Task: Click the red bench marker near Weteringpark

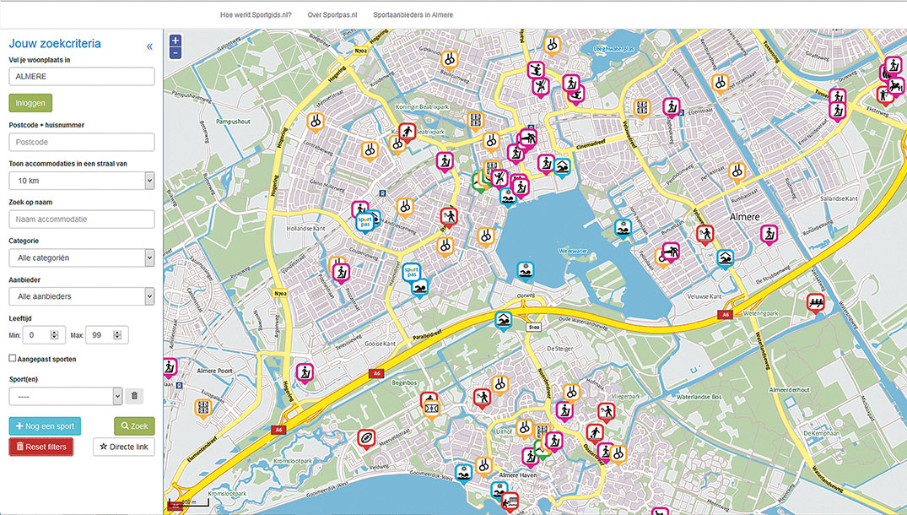Action: pyautogui.click(x=814, y=302)
